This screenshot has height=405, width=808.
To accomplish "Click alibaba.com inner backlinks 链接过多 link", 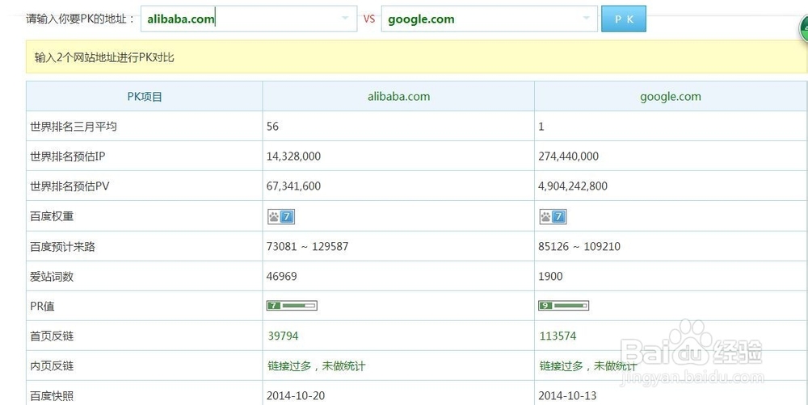I will click(317, 365).
